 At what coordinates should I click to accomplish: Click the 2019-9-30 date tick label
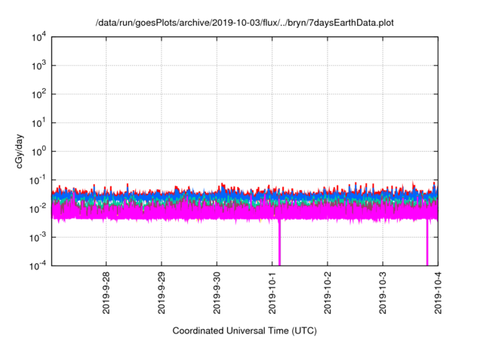click(217, 293)
